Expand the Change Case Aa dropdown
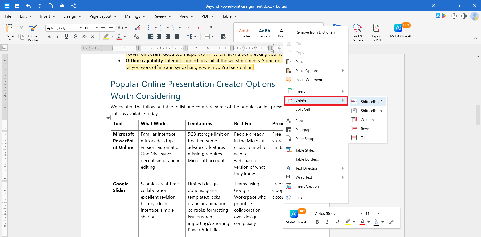The height and width of the screenshot is (237, 481). coord(122,28)
